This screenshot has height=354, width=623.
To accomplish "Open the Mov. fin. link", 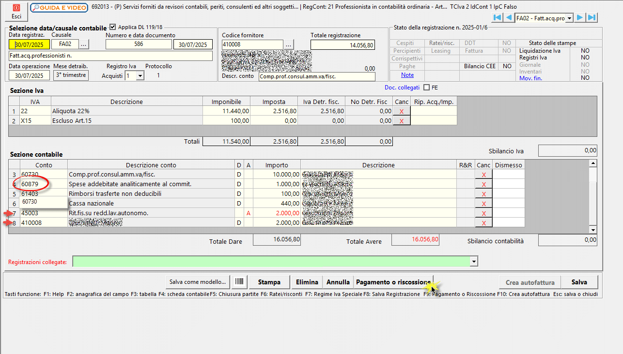I will click(530, 78).
